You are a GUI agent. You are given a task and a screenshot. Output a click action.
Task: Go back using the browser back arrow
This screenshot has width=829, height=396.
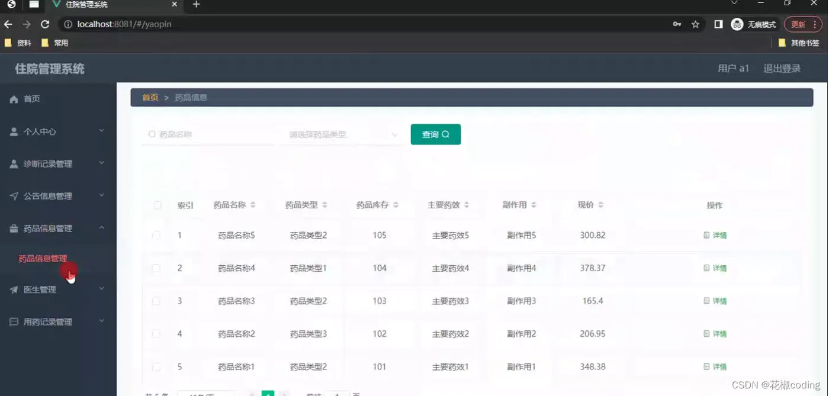click(x=8, y=24)
